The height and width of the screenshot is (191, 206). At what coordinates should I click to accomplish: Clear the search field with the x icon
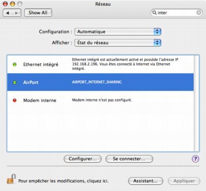(x=199, y=12)
